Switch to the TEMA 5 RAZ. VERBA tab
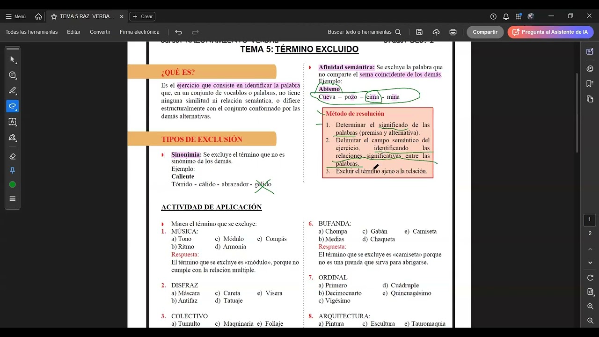Screen dimensions: 599x337 [87, 16]
